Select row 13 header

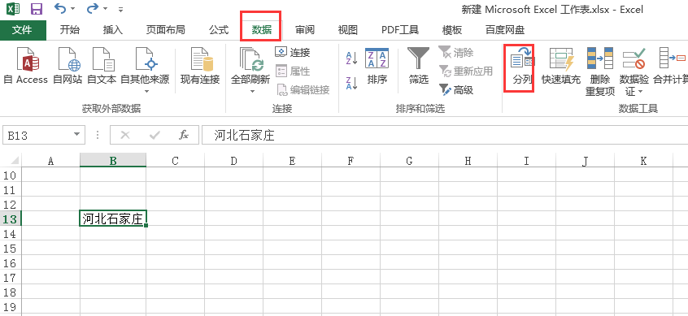pyautogui.click(x=11, y=219)
